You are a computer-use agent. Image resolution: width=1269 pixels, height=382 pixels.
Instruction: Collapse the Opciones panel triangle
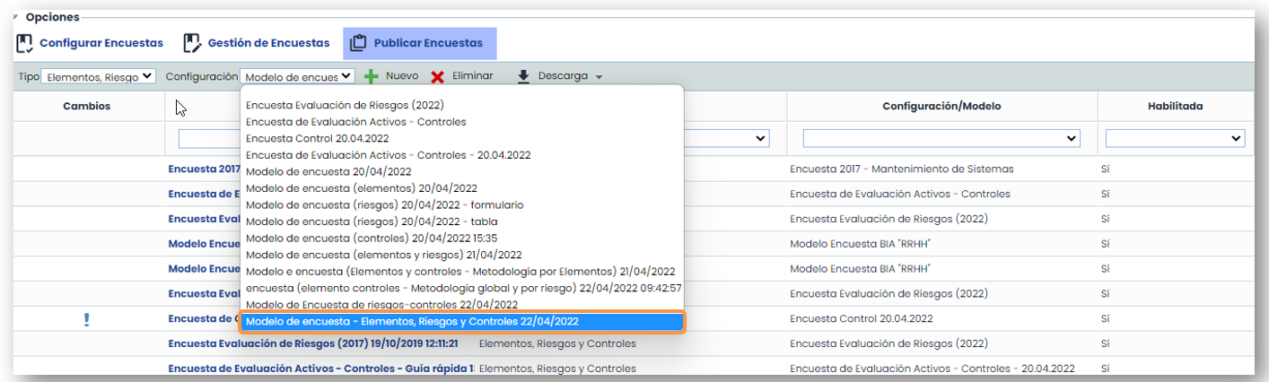[x=15, y=17]
